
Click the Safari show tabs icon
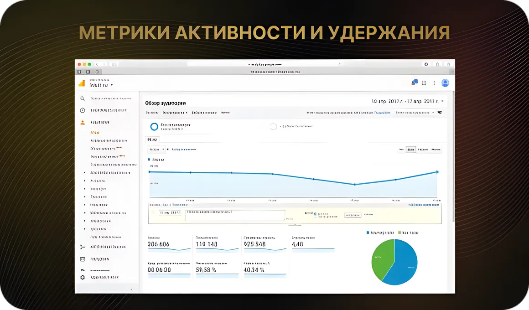click(448, 64)
